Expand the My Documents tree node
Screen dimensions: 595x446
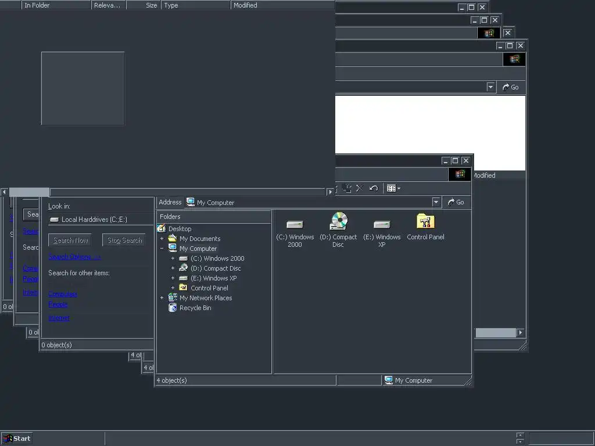point(162,239)
